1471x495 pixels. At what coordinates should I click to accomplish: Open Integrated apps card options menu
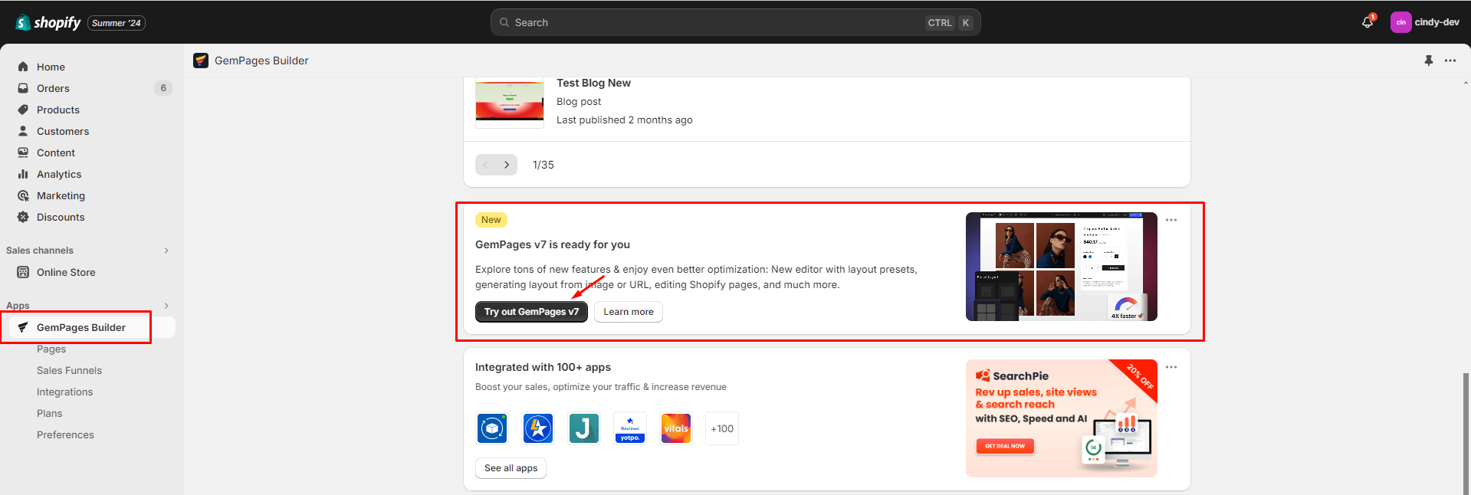(1171, 367)
